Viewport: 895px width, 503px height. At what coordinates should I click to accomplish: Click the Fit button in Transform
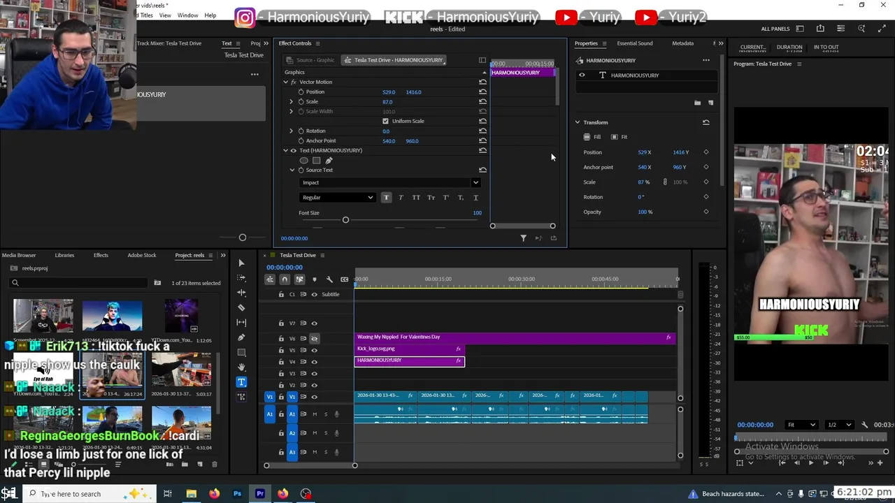coord(619,137)
